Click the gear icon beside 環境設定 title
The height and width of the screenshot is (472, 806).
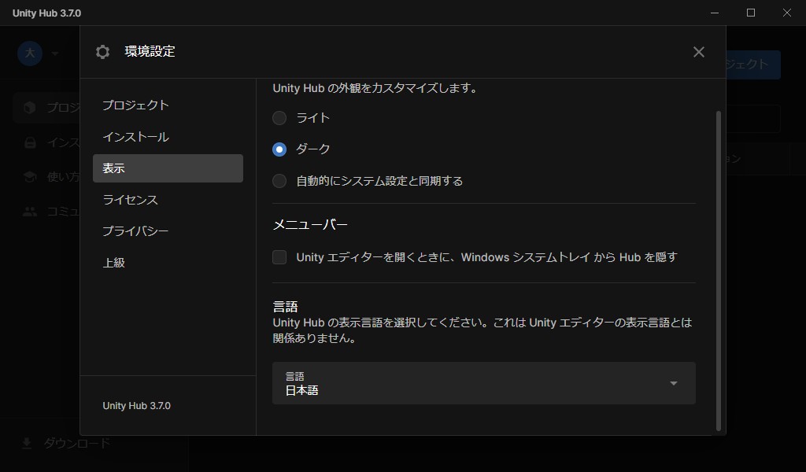102,52
